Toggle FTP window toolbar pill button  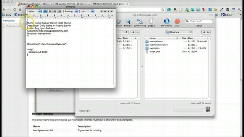click(211, 15)
